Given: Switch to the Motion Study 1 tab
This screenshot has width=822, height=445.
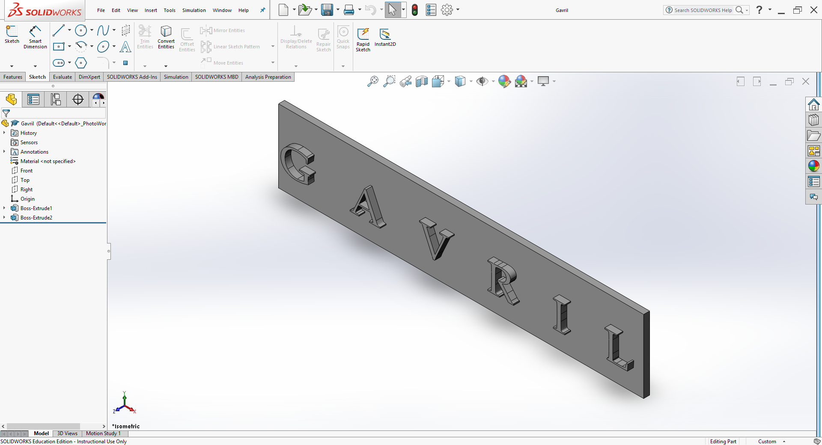Looking at the screenshot, I should tap(103, 433).
